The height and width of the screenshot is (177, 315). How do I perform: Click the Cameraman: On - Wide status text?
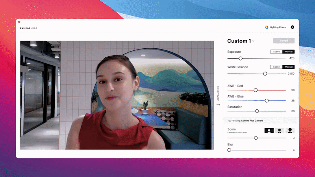point(237,133)
